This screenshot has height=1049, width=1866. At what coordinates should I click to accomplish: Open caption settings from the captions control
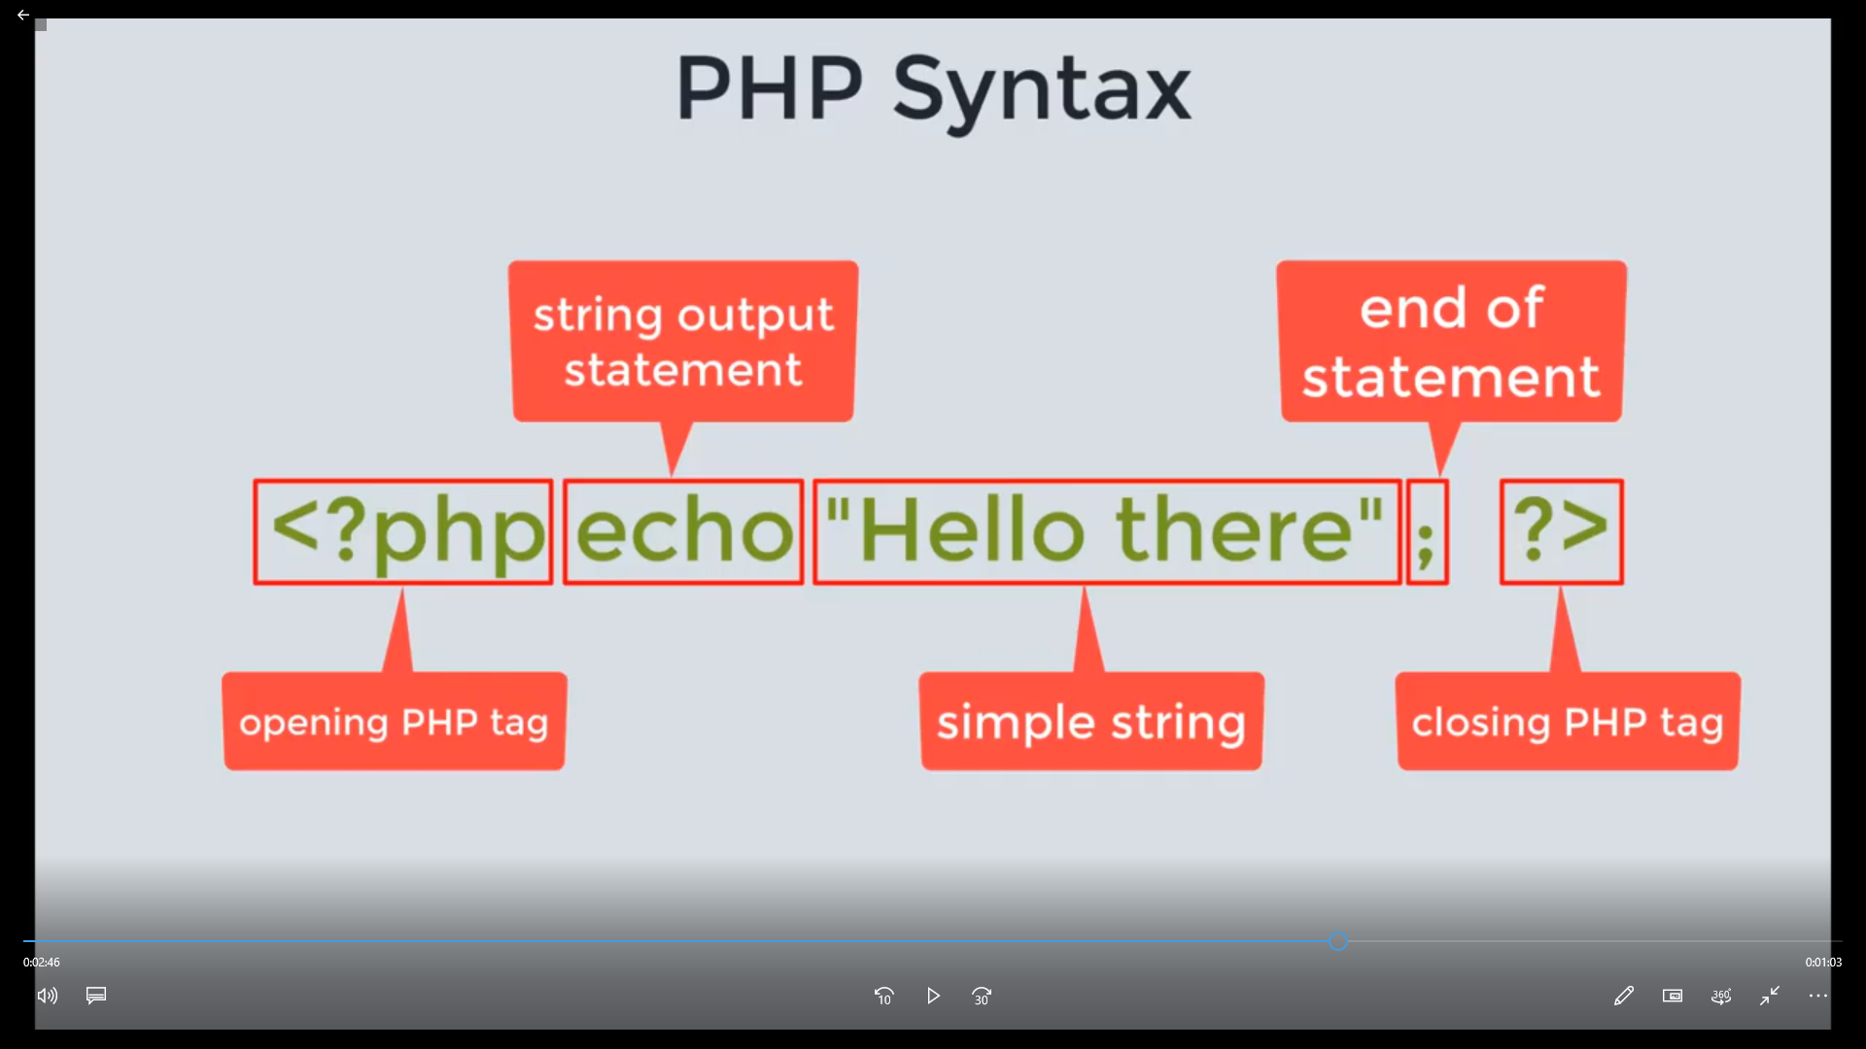tap(95, 996)
